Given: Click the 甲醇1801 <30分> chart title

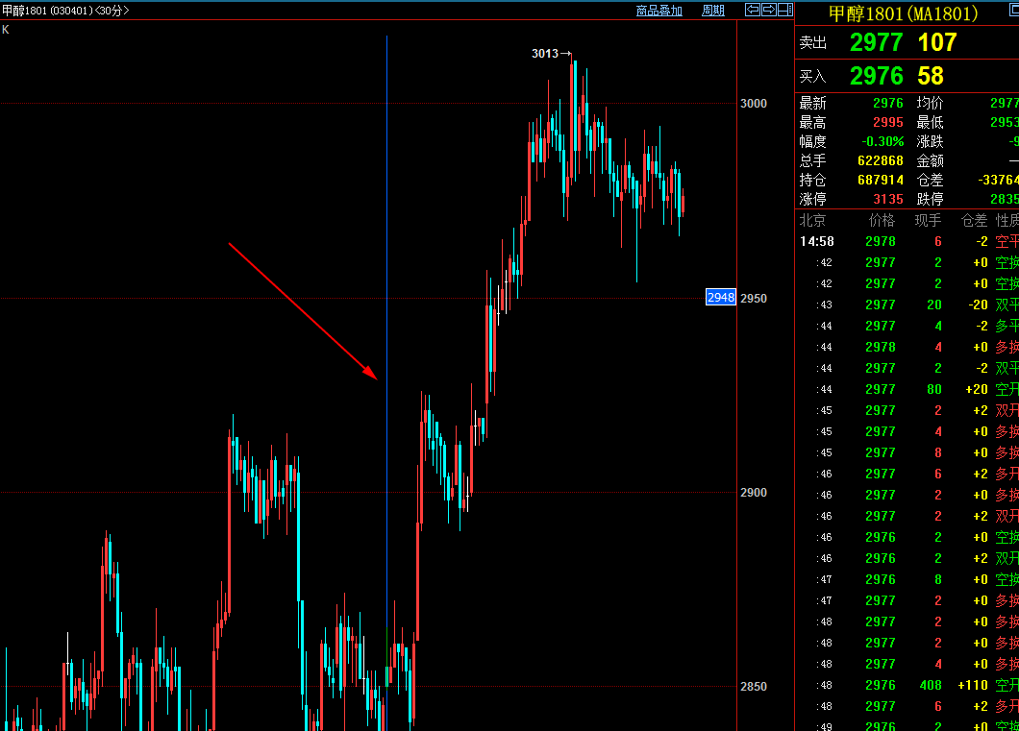Looking at the screenshot, I should (65, 11).
